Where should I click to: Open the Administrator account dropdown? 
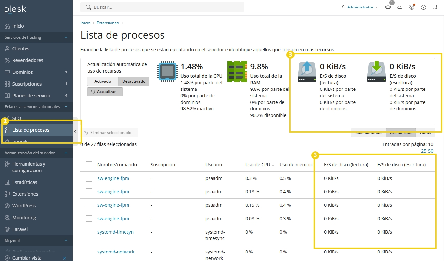[360, 7]
